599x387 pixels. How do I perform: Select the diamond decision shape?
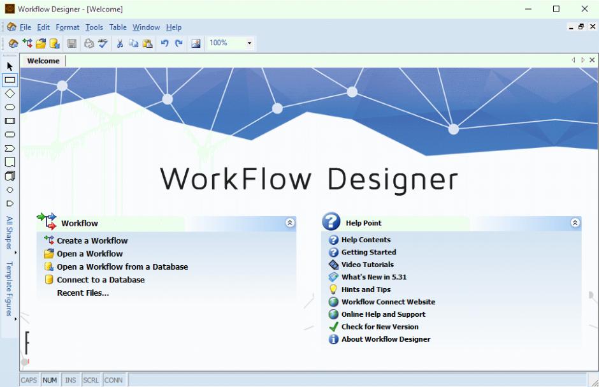coord(10,94)
